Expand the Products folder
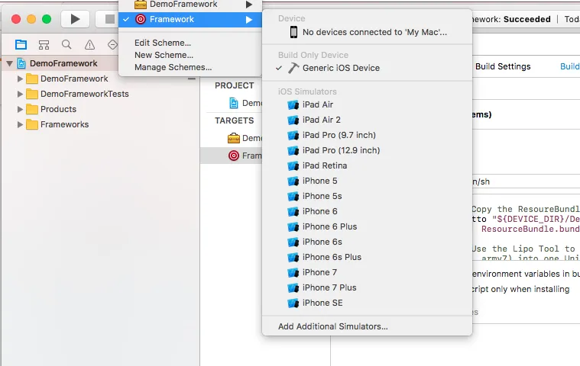 pos(20,109)
